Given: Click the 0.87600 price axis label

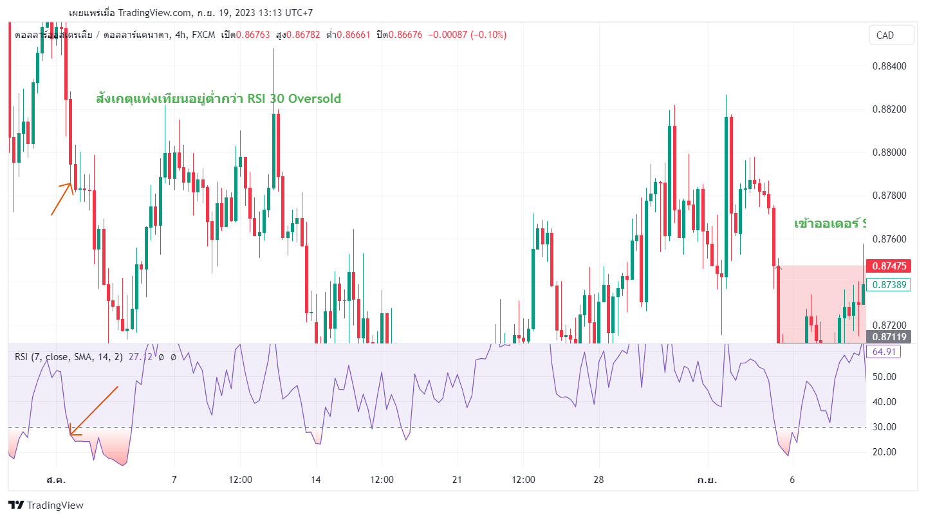Looking at the screenshot, I should coord(890,239).
